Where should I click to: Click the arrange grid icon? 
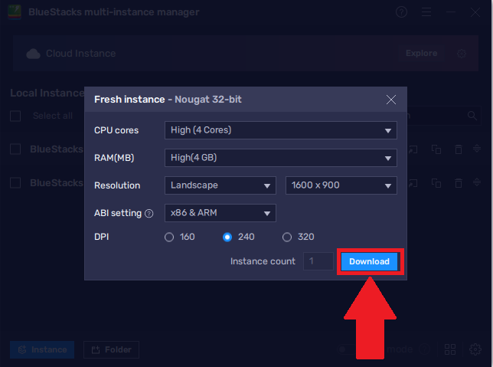coord(451,349)
